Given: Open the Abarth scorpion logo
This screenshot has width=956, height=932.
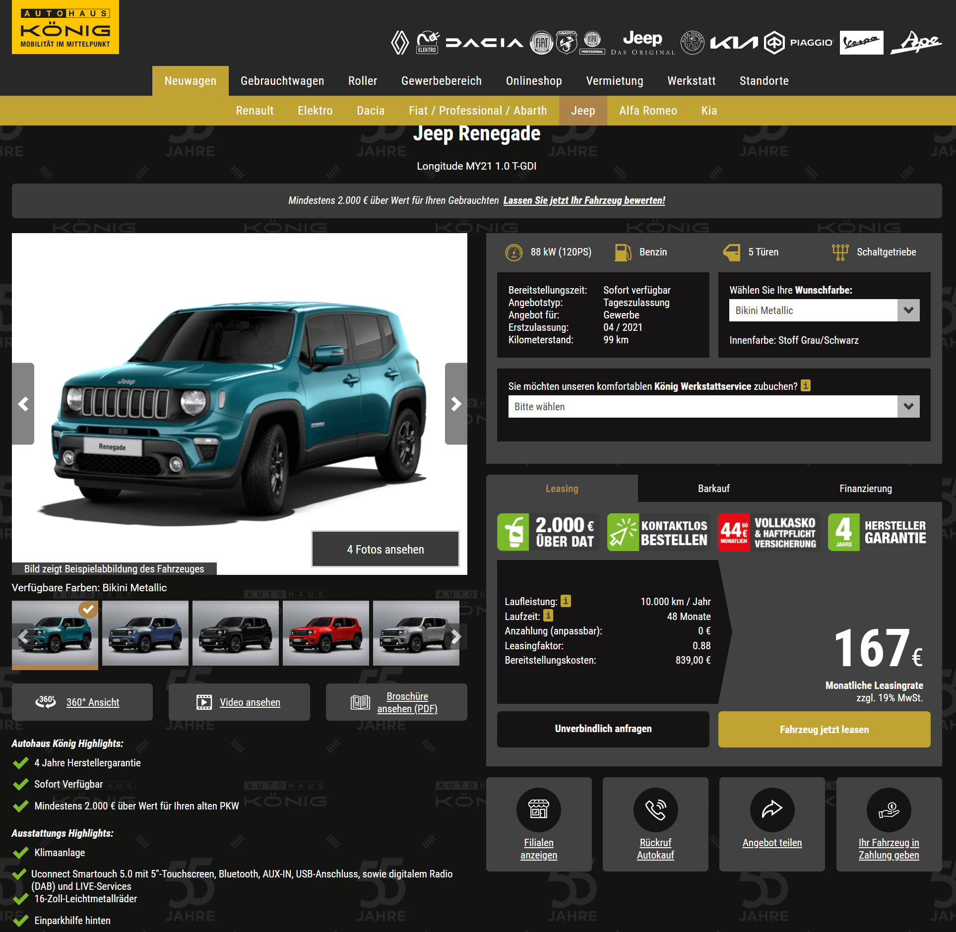Looking at the screenshot, I should click(x=567, y=43).
